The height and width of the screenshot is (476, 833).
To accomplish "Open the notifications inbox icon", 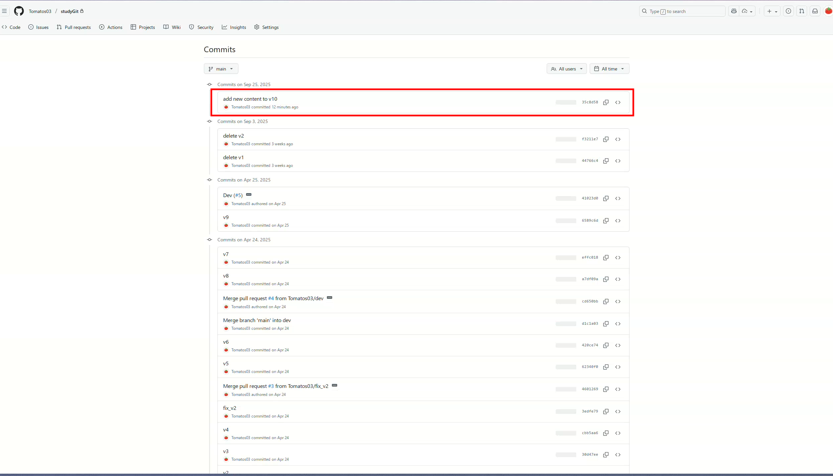I will (x=815, y=11).
